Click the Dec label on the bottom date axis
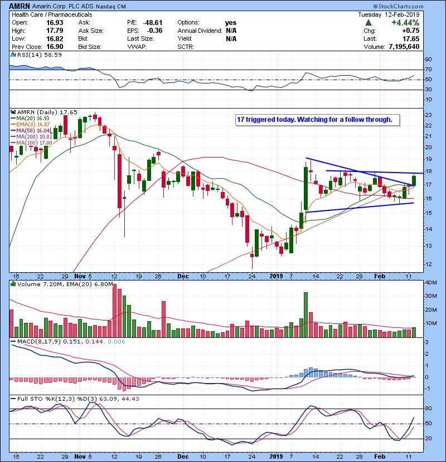Image resolution: width=446 pixels, height=462 pixels. click(x=183, y=456)
